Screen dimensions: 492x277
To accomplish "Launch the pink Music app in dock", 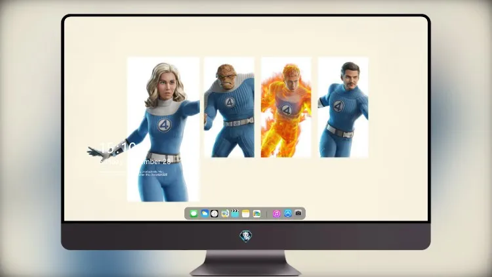I will [276, 213].
